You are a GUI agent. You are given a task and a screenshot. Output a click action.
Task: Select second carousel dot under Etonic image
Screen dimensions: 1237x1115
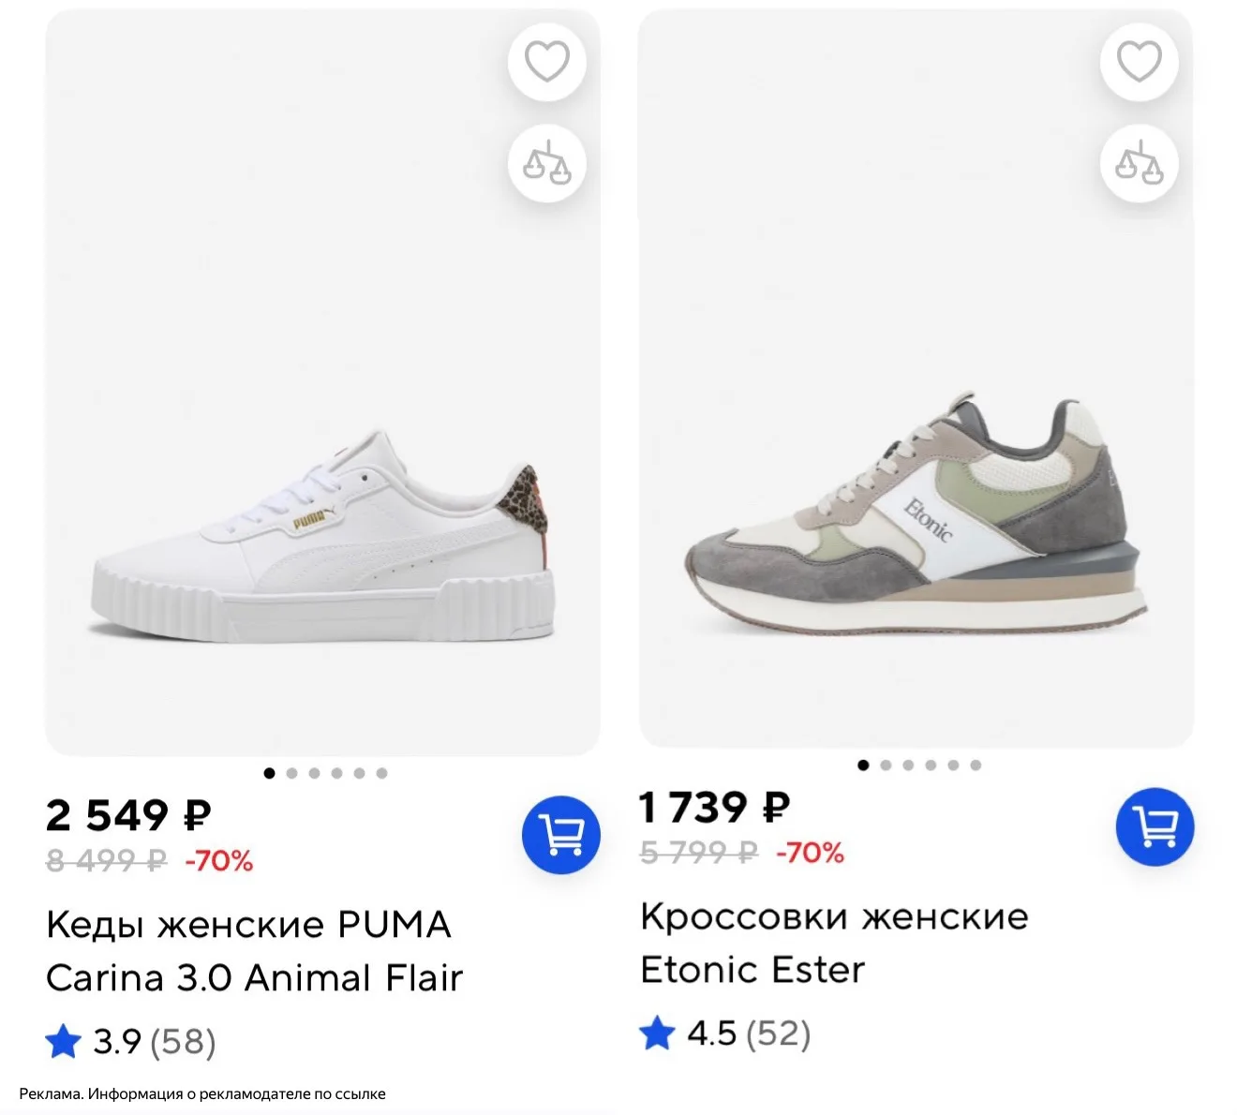click(886, 766)
